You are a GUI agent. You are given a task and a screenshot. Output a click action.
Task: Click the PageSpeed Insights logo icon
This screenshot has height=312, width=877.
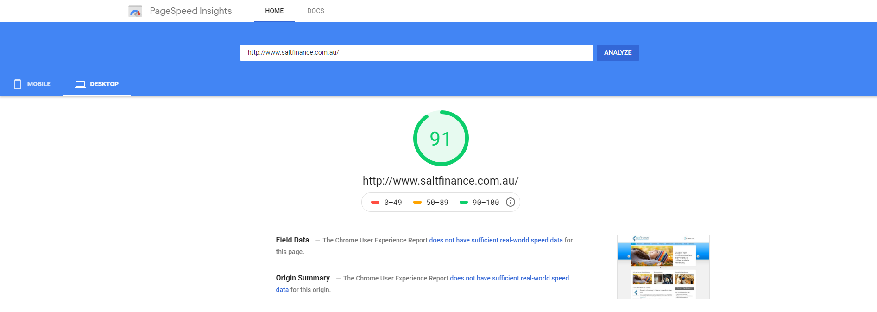[135, 11]
